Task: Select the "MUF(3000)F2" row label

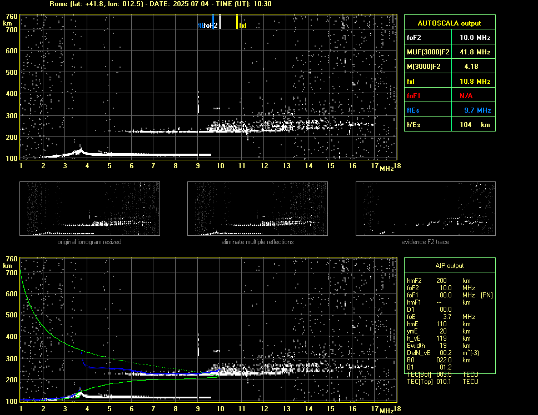Action: point(428,52)
